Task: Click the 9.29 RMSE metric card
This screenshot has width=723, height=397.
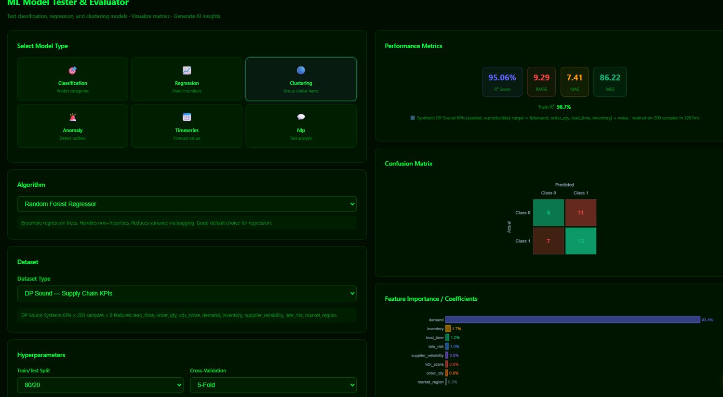Action: (541, 82)
